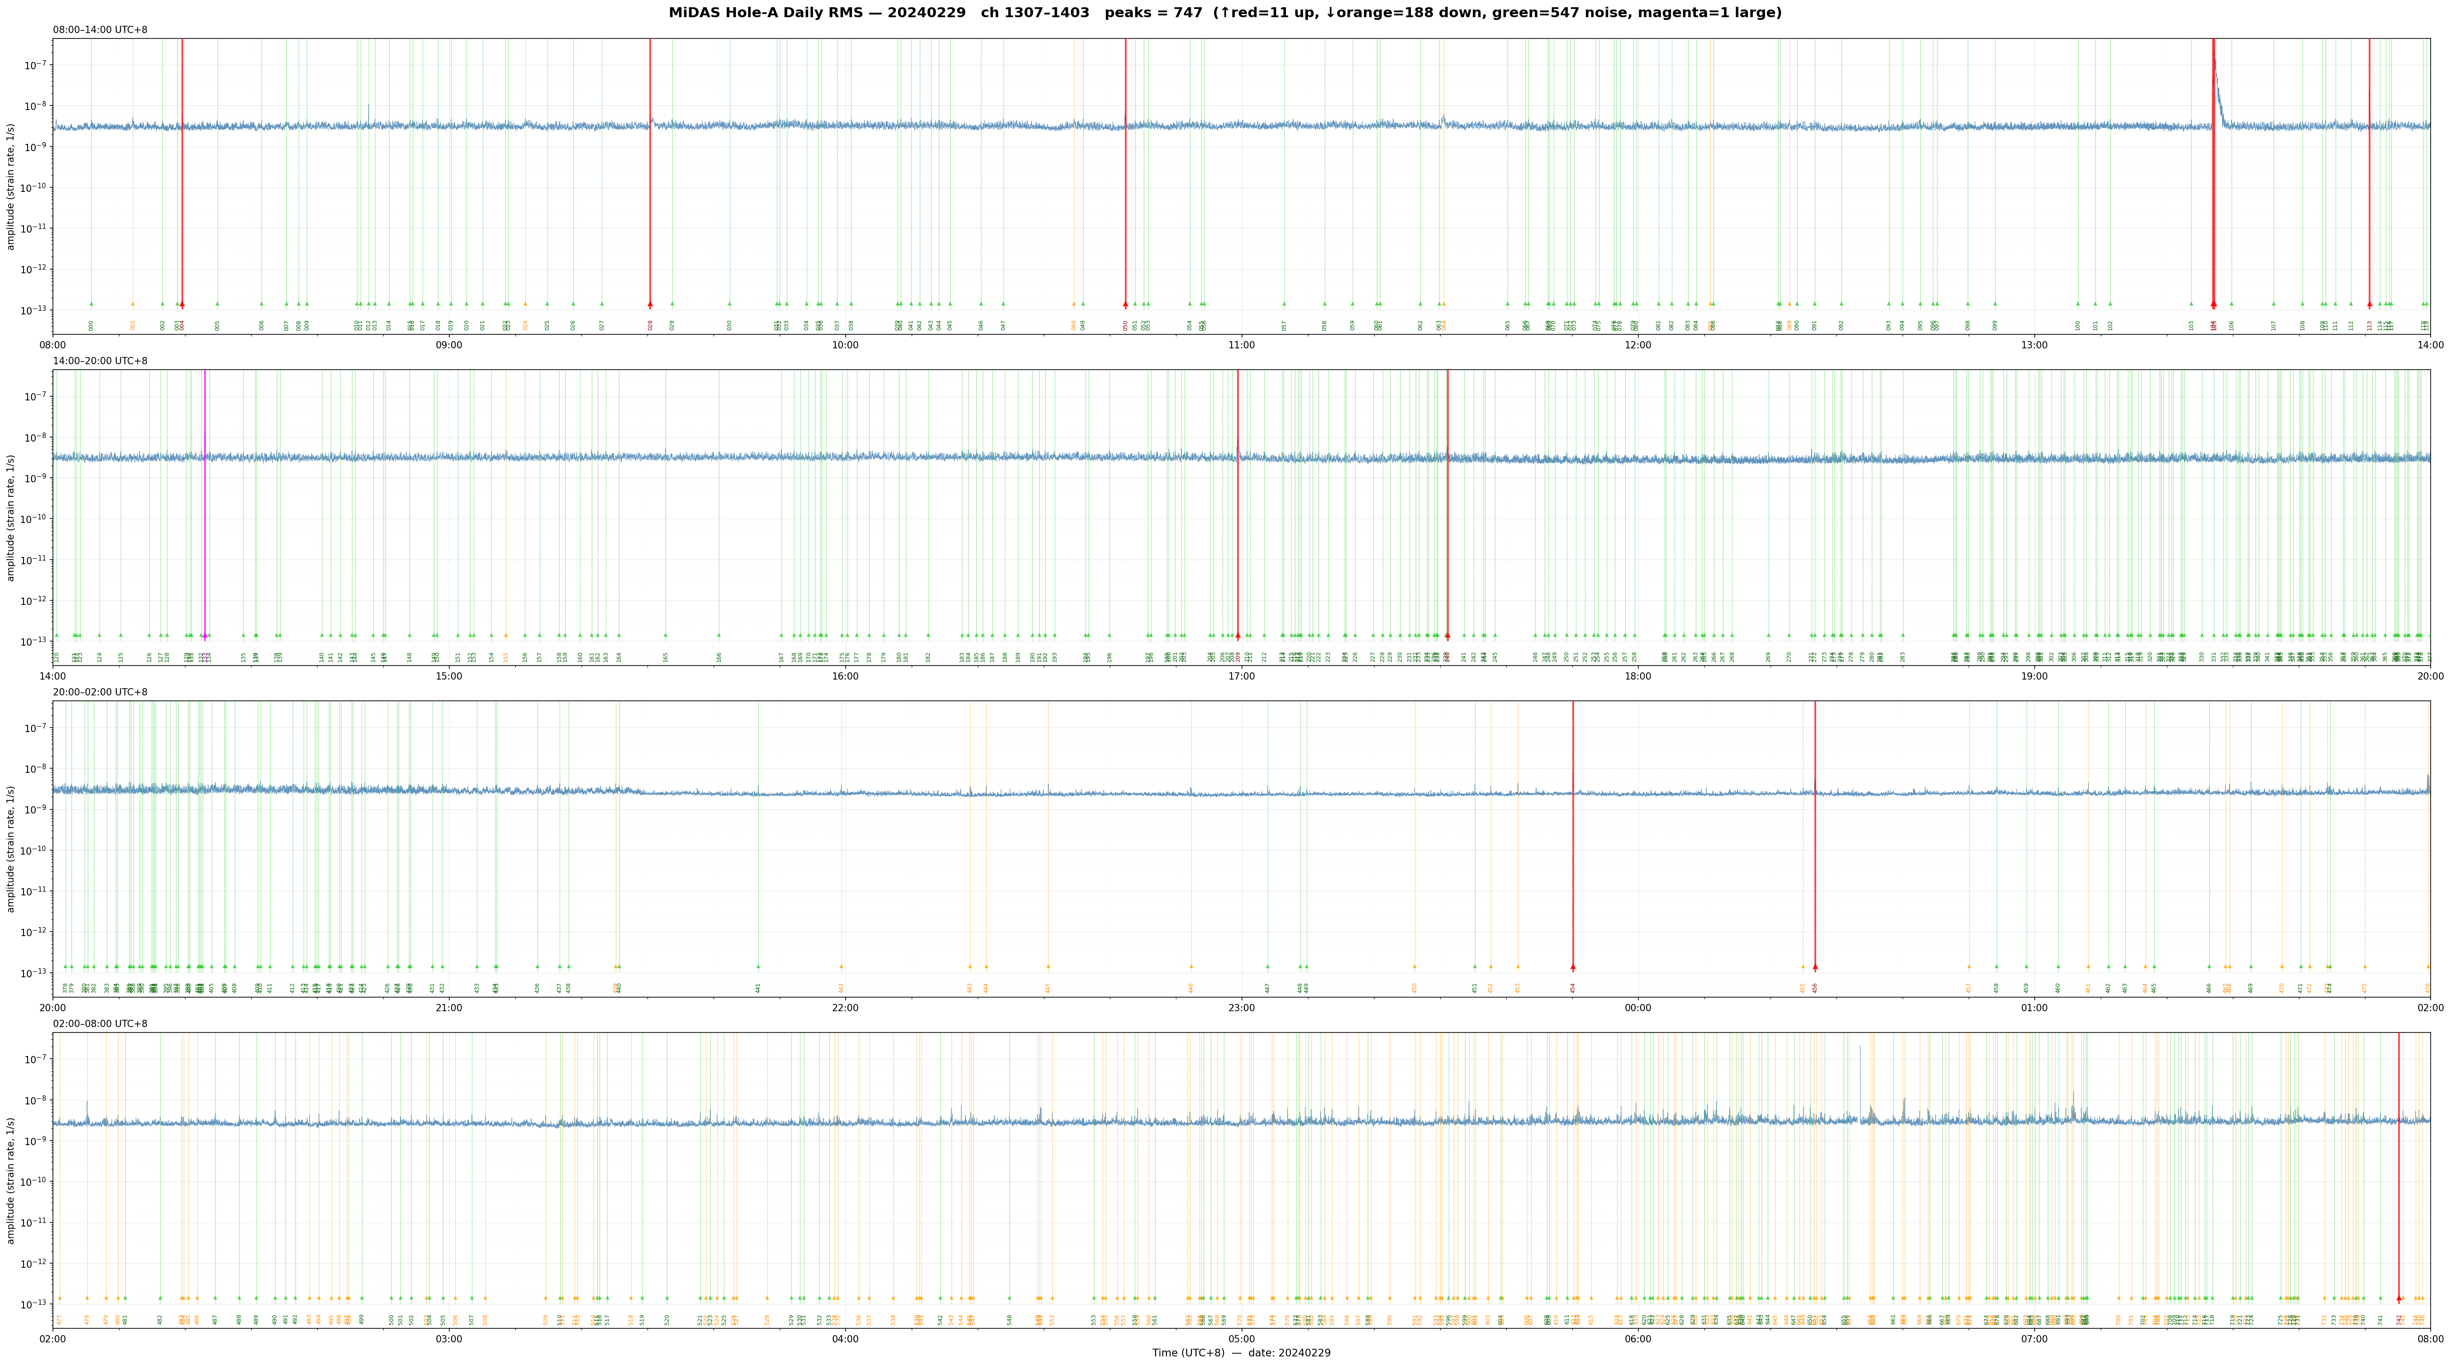The height and width of the screenshot is (1365, 2451).
Task: Click the amplitude y-axis label of the 14:00–20:00 panel
Action: 11,518
